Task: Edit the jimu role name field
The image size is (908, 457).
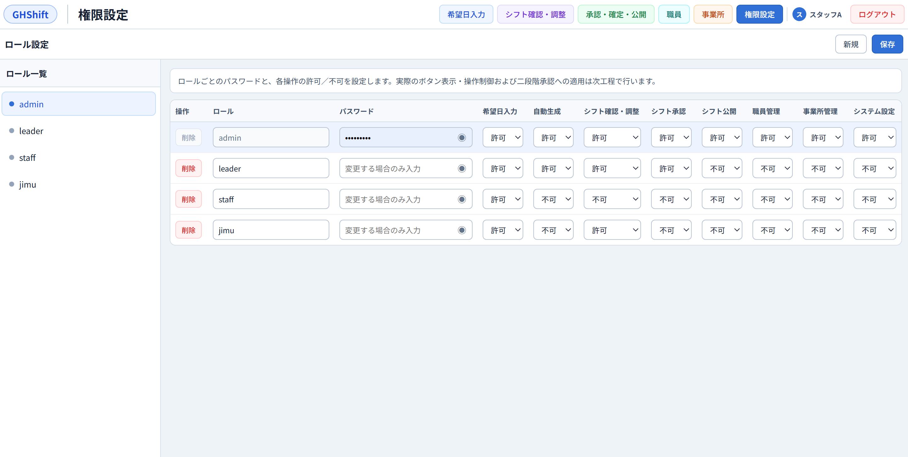Action: pyautogui.click(x=271, y=230)
